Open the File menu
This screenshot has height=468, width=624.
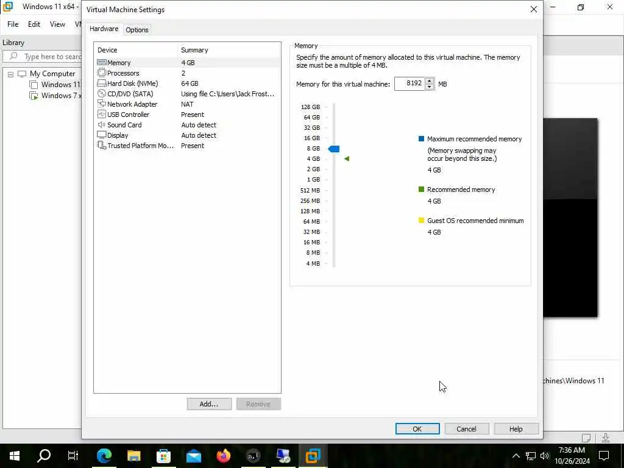click(x=13, y=24)
